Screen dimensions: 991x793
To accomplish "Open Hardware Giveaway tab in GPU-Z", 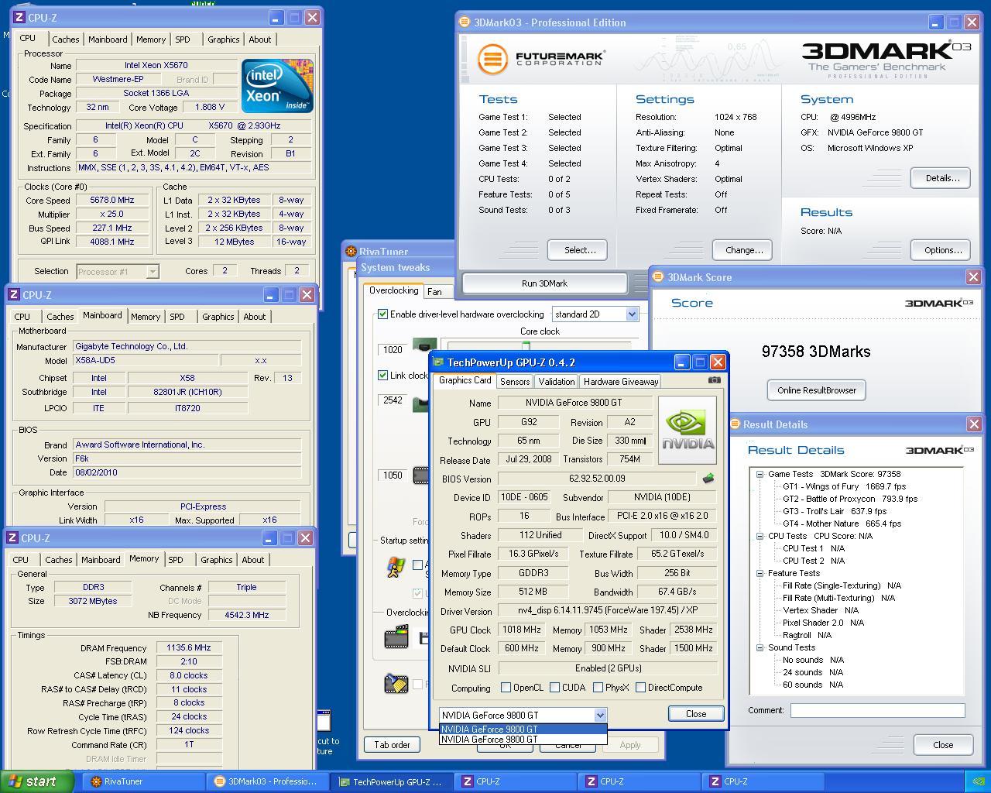I will [621, 381].
